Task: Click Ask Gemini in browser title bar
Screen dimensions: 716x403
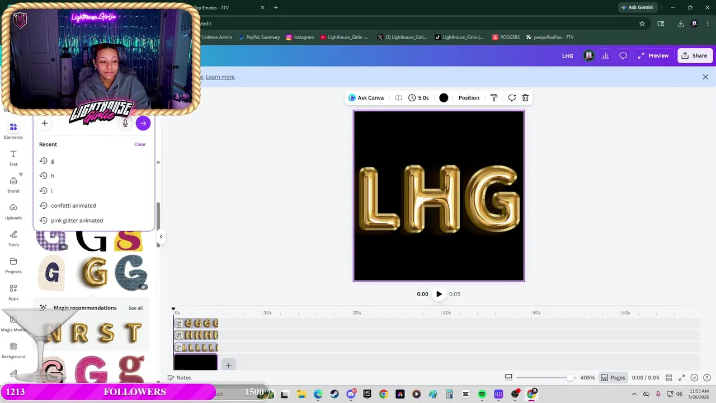Action: [637, 7]
